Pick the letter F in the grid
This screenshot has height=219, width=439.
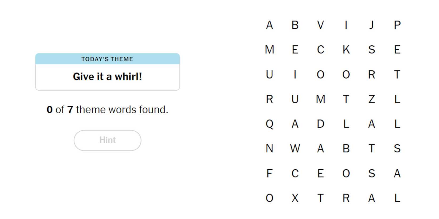(x=269, y=173)
